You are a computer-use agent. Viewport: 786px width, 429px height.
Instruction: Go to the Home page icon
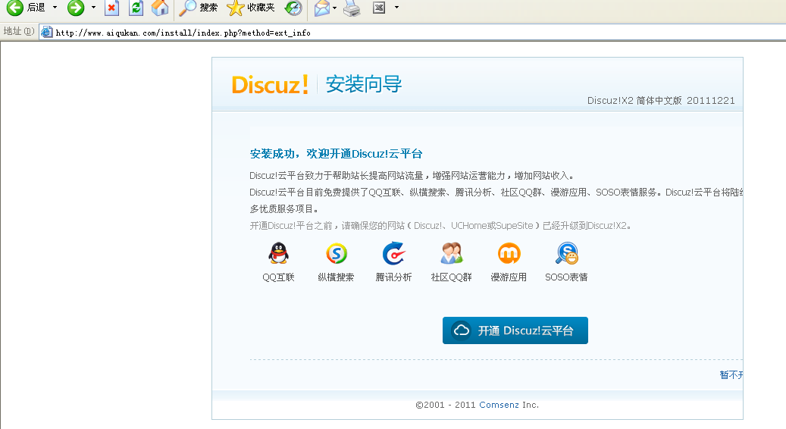pos(160,8)
